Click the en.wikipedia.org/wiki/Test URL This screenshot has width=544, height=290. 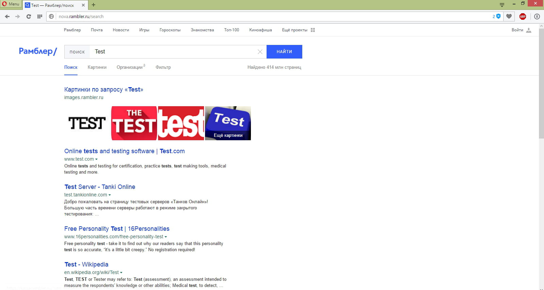(x=91, y=272)
